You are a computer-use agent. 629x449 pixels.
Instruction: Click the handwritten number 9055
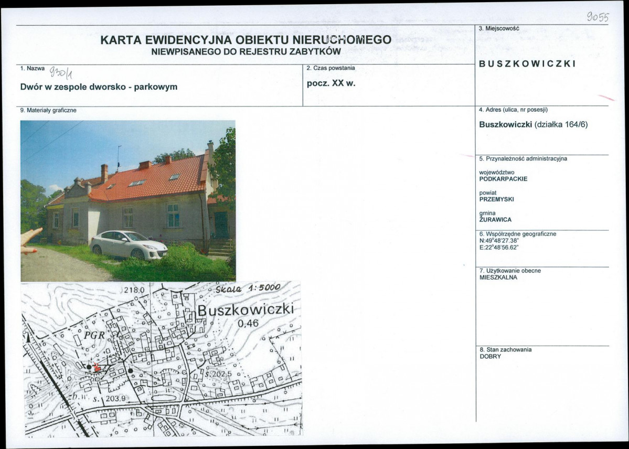598,17
